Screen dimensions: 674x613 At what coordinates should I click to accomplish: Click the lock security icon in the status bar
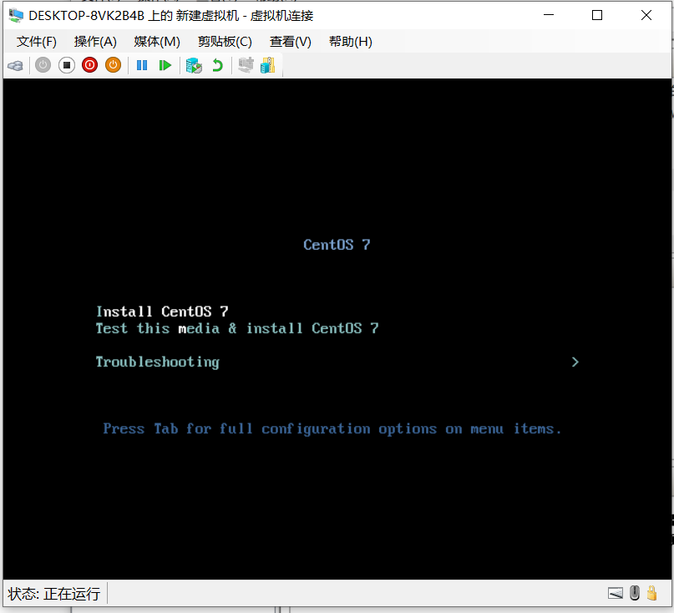tap(652, 593)
